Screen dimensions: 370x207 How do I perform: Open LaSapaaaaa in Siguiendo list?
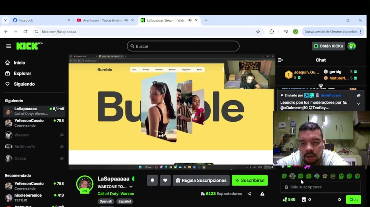pos(34,111)
